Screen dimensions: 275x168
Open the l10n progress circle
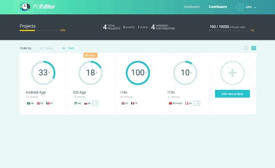[185, 73]
